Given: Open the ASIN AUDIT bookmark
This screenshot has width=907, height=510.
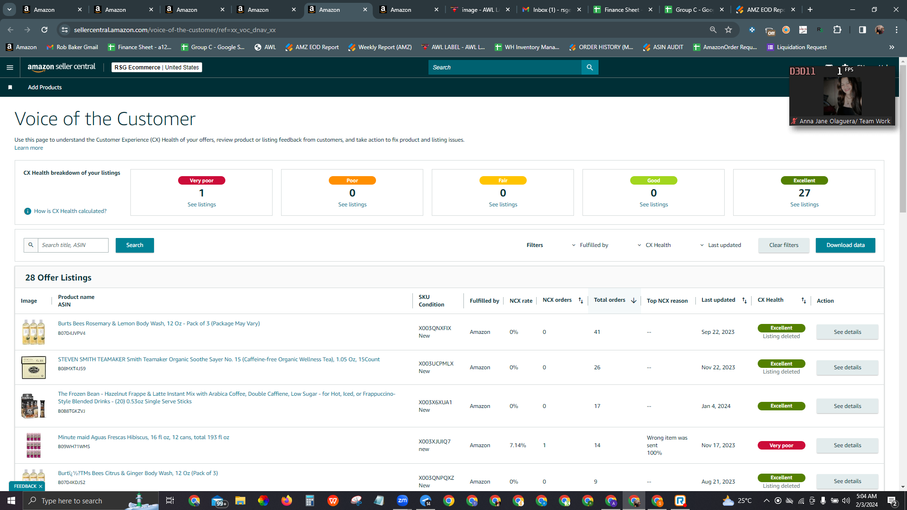Looking at the screenshot, I should [663, 47].
